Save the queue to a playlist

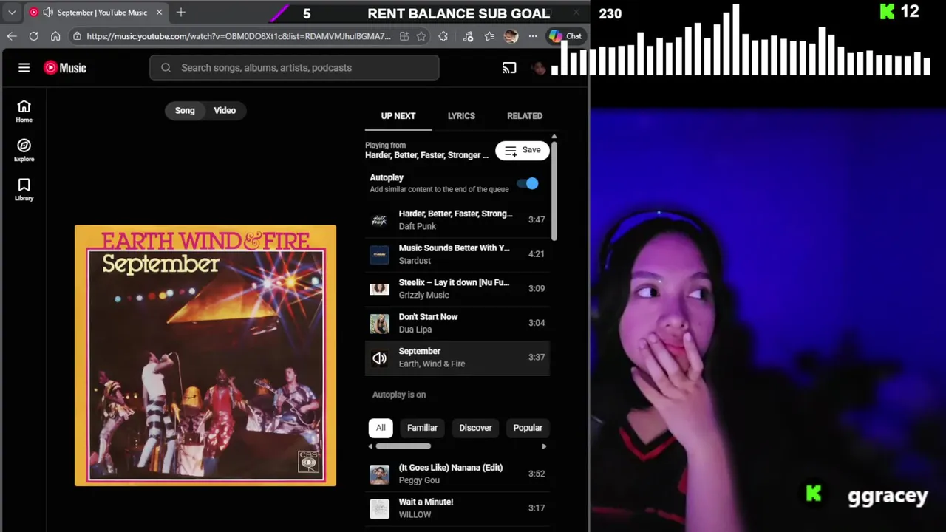click(x=523, y=150)
